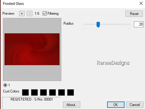Click the Radius slider handle
Screen dimensions: 145x109
click(98, 25)
